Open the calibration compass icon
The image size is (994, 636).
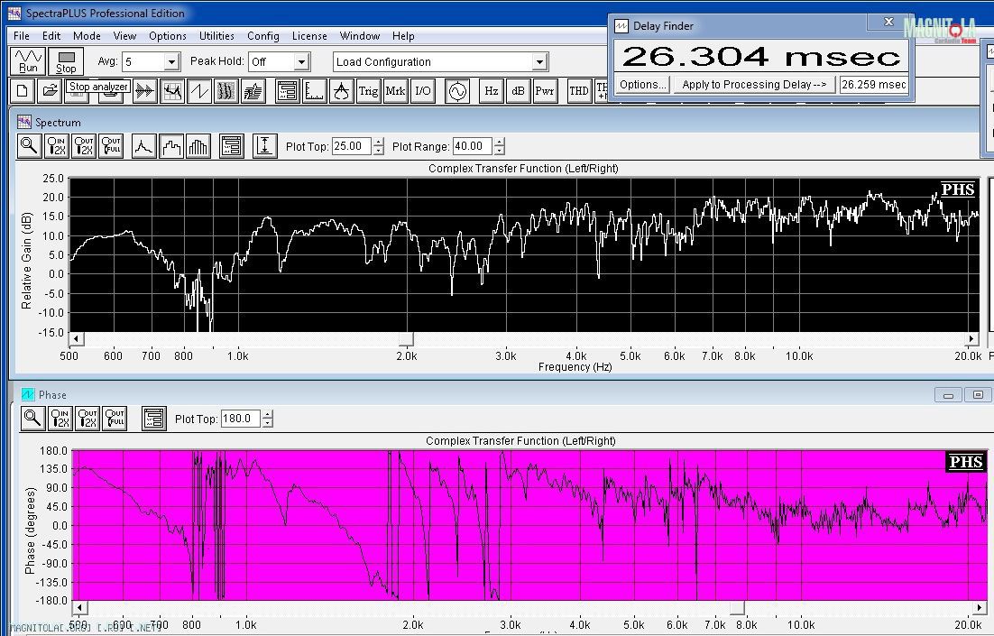click(x=342, y=91)
